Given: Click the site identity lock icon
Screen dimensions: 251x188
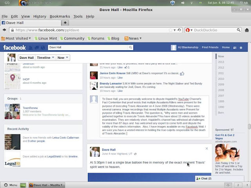Looking at the screenshot, I should [x=12, y=30].
